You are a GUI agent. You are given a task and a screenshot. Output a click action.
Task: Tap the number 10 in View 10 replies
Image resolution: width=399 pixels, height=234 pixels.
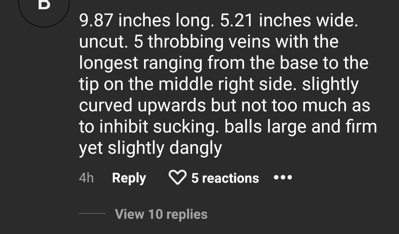(x=155, y=214)
